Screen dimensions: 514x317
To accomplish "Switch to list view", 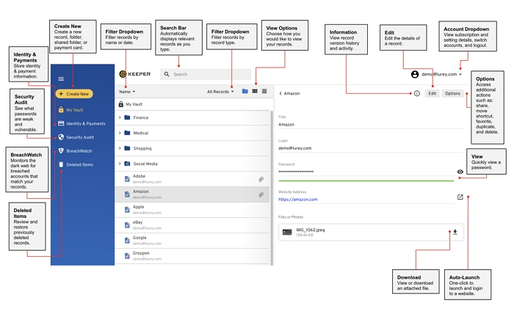I will point(264,92).
